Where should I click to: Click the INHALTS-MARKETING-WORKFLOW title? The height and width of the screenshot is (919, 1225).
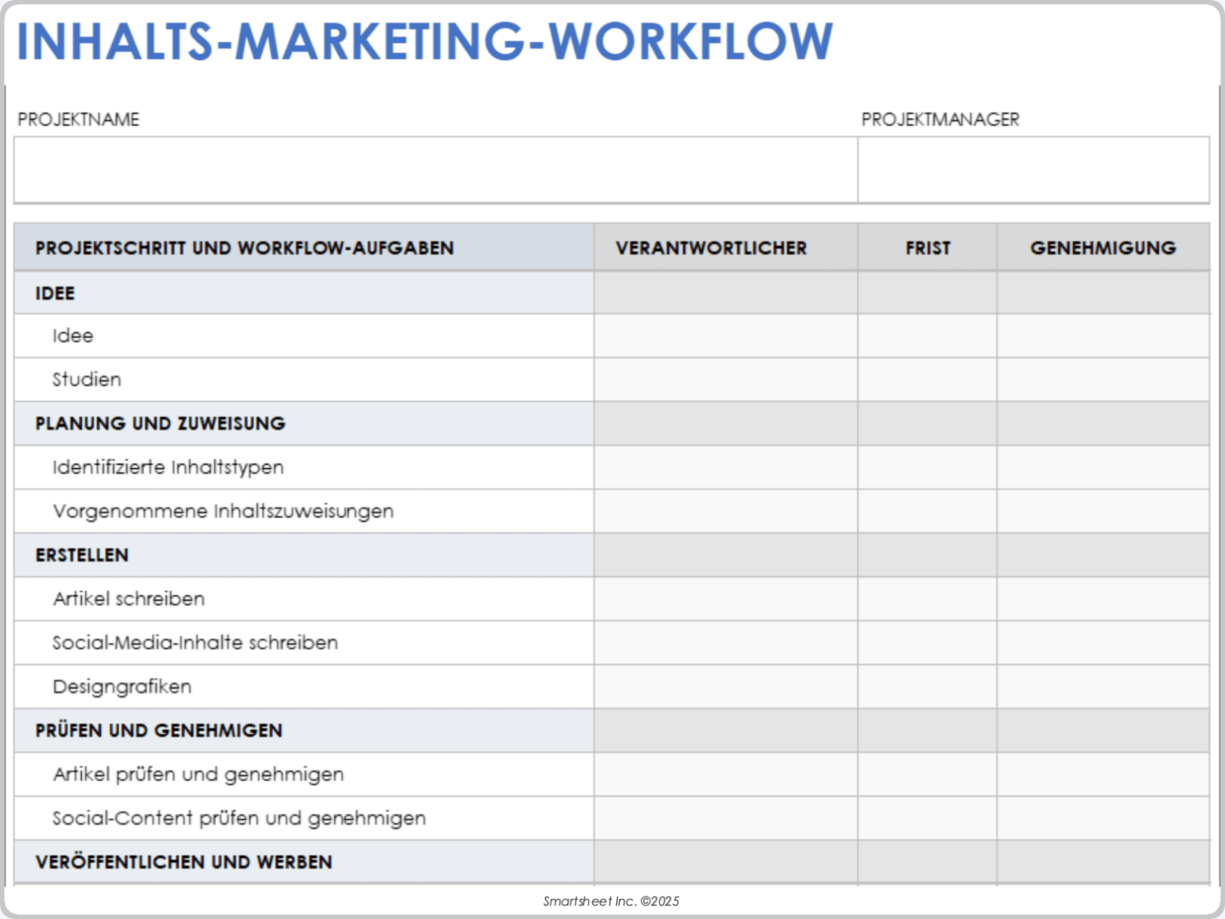424,41
